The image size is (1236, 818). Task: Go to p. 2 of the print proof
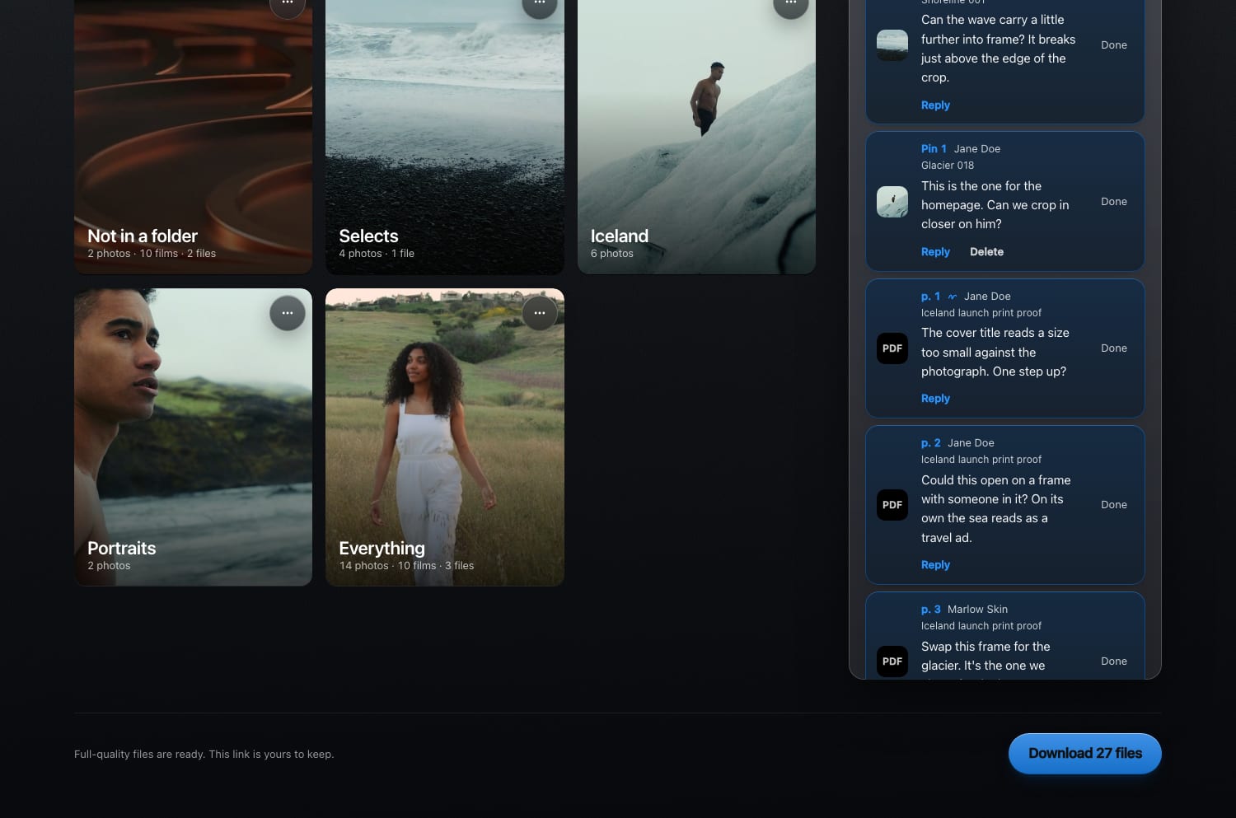click(930, 443)
